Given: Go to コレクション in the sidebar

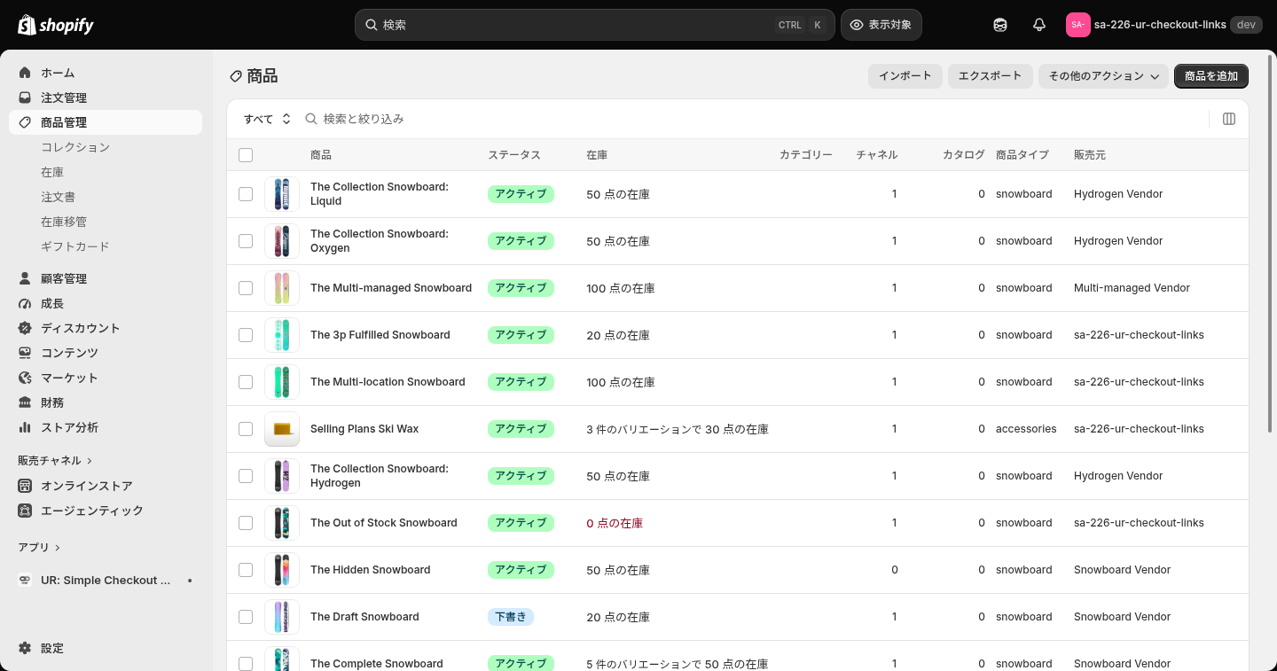Looking at the screenshot, I should tap(75, 147).
